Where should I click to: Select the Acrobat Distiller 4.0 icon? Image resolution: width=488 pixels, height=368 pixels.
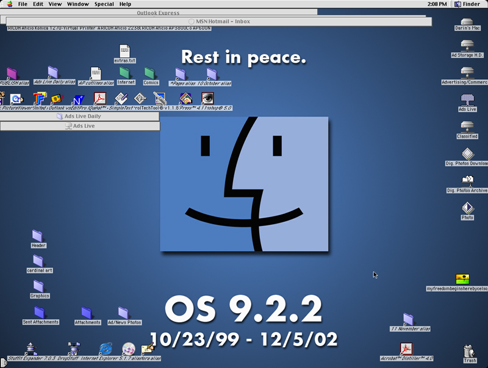406,349
